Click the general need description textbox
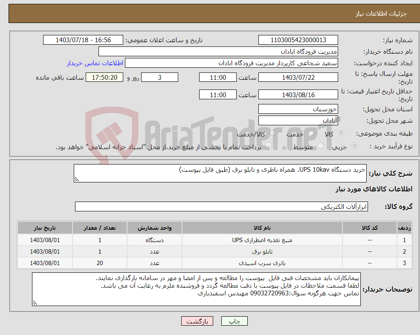 click(x=220, y=173)
